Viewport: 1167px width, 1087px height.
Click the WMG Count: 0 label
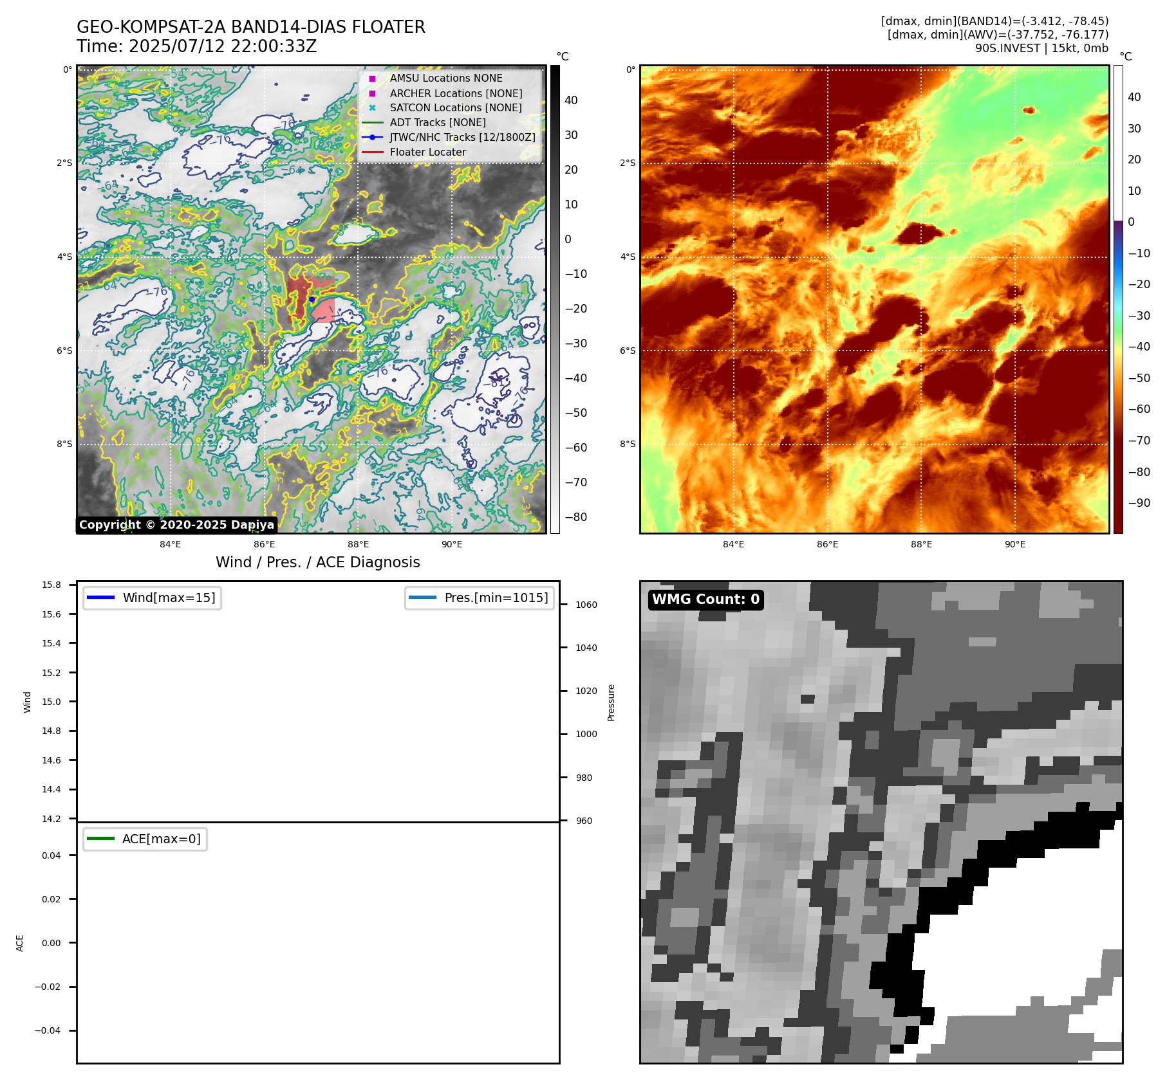(x=706, y=599)
